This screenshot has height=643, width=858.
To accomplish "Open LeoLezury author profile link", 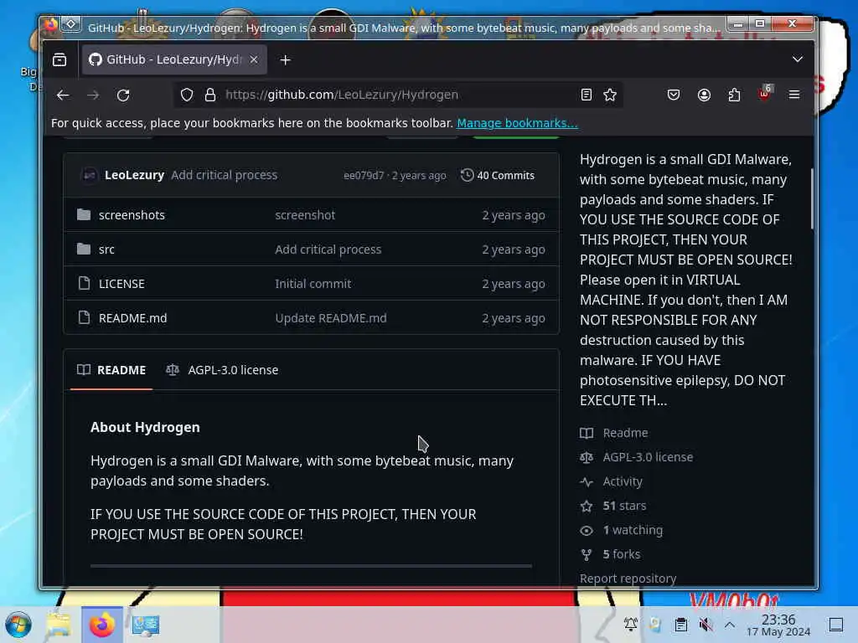I will pos(134,175).
